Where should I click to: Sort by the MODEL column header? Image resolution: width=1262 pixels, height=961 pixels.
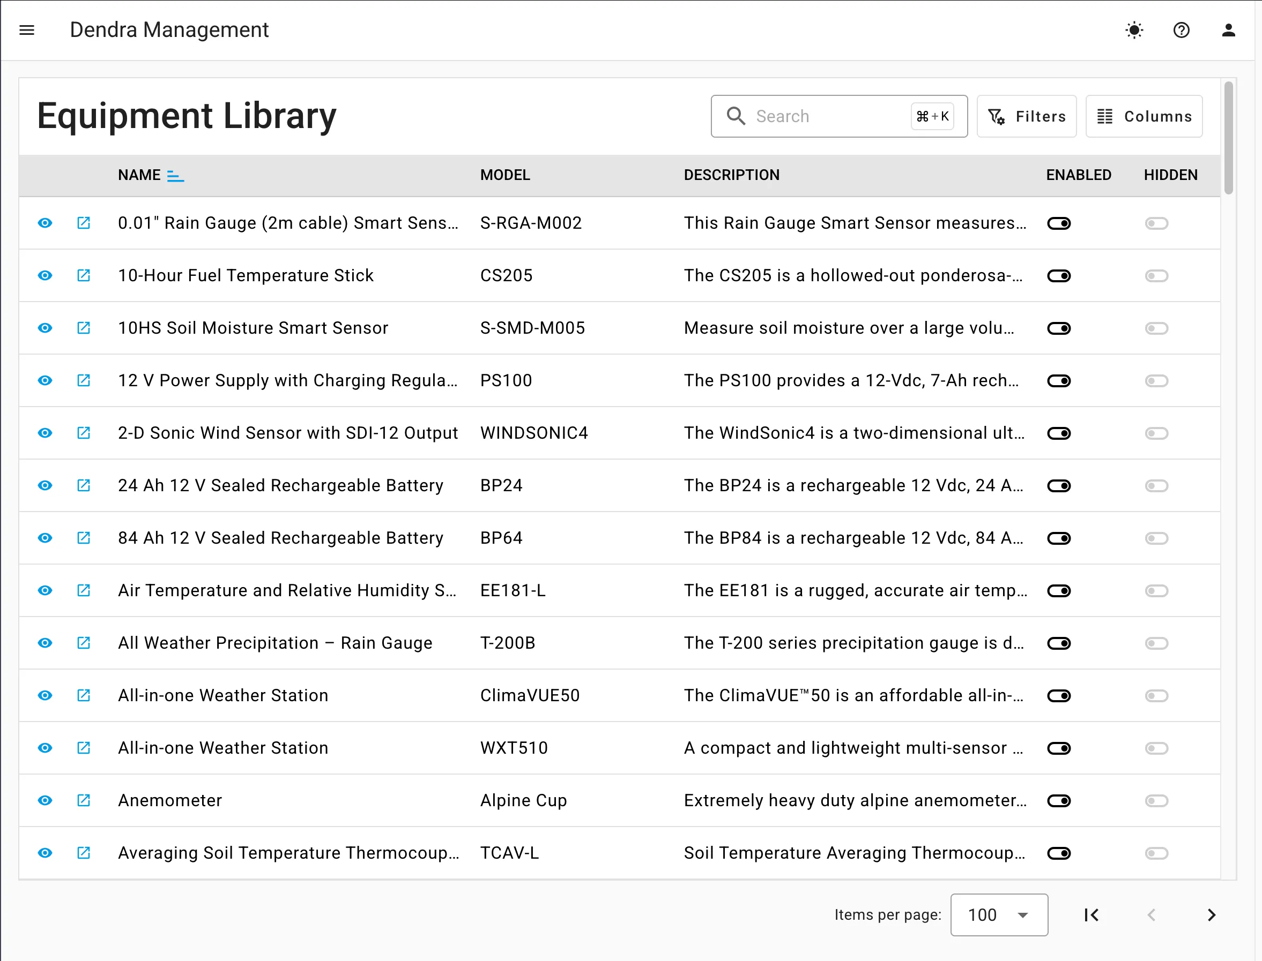click(x=505, y=175)
